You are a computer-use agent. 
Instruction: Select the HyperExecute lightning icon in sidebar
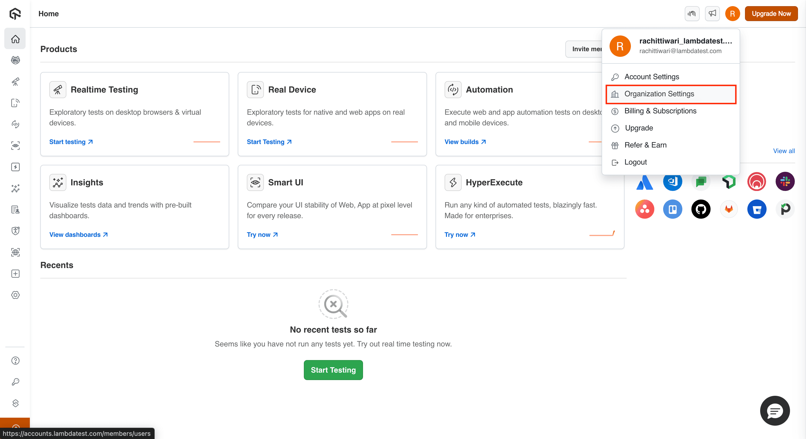15,167
